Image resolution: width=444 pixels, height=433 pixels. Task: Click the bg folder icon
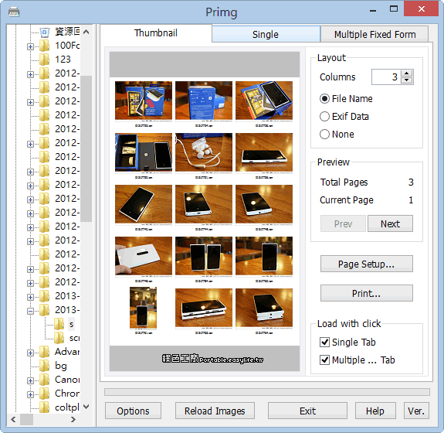[x=45, y=366]
